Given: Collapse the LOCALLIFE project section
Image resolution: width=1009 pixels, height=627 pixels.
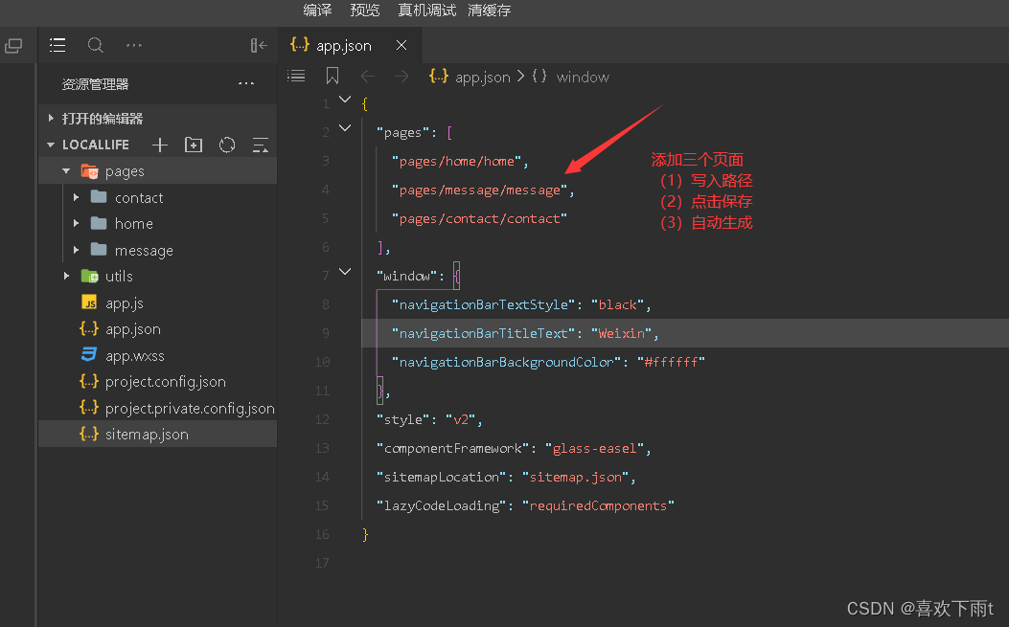Looking at the screenshot, I should (51, 146).
